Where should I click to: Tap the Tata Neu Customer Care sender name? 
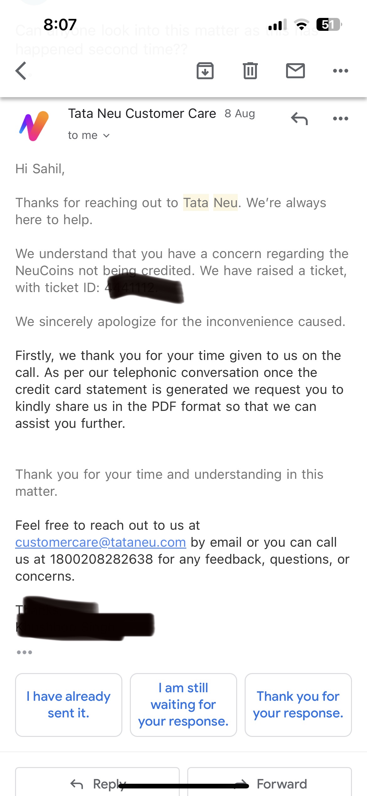[142, 113]
